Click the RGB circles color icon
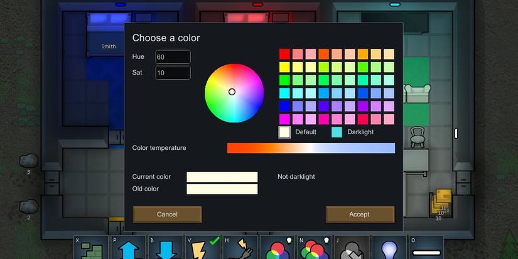The image size is (518, 259). pos(277,248)
